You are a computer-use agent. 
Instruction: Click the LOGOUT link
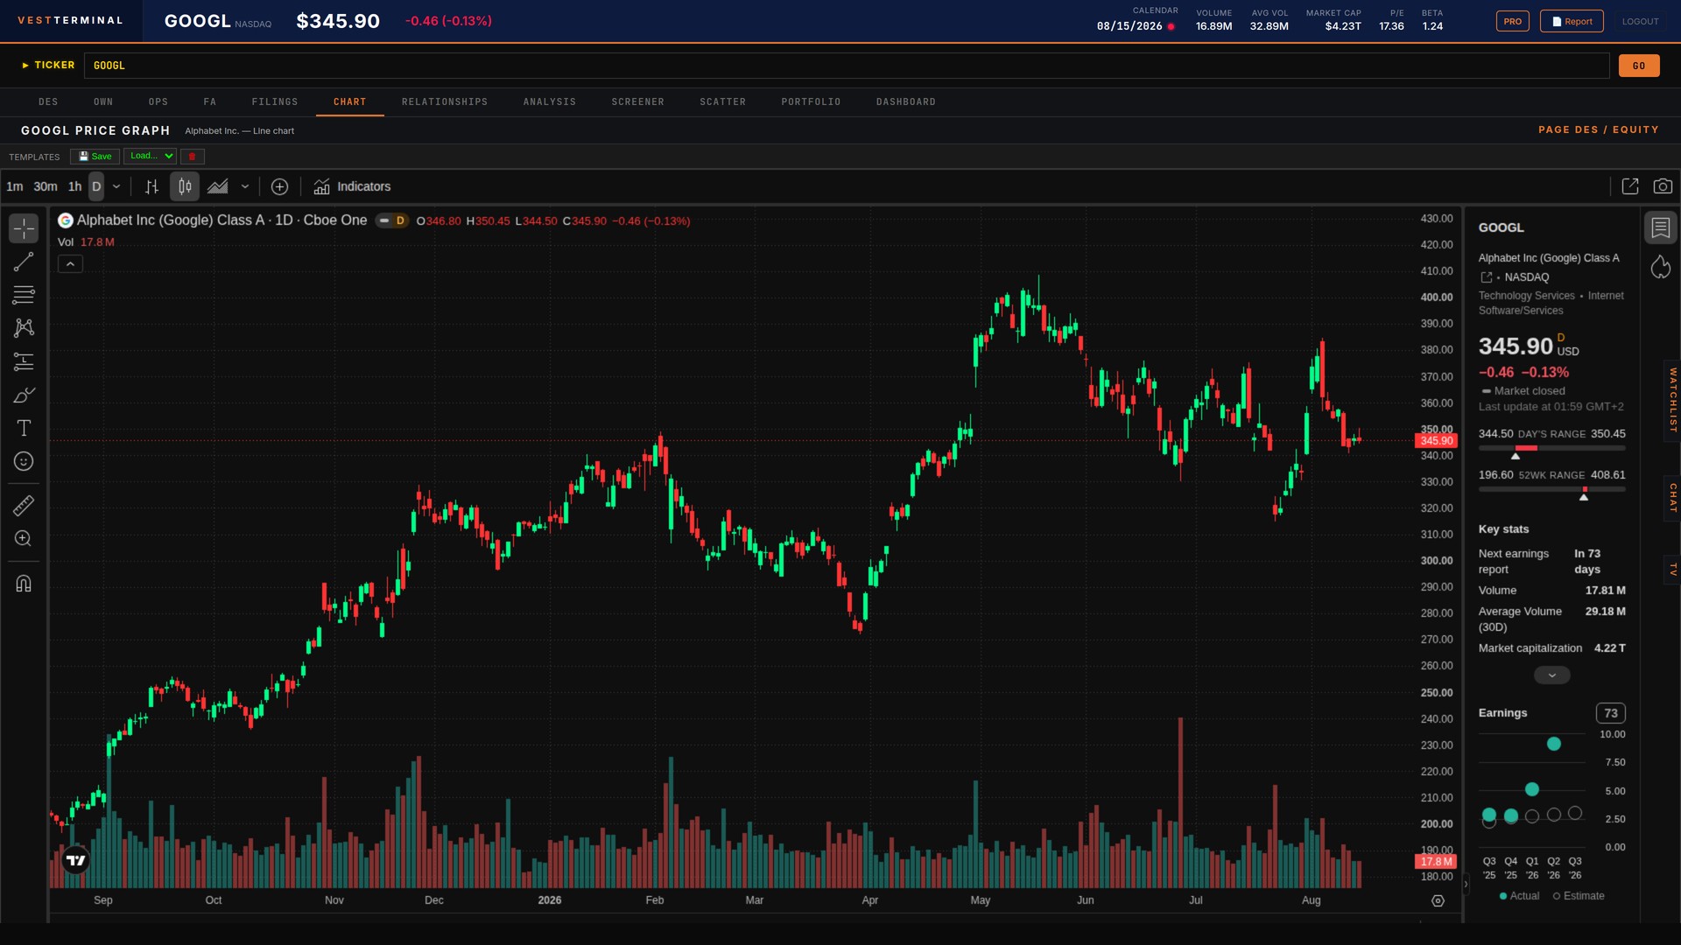point(1640,21)
